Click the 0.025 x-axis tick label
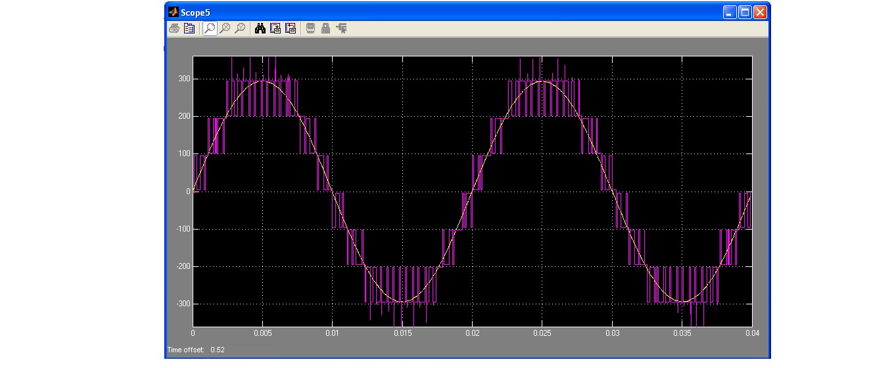 (542, 333)
